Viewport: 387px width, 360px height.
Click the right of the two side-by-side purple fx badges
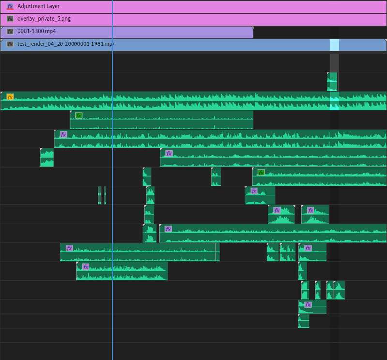(311, 210)
